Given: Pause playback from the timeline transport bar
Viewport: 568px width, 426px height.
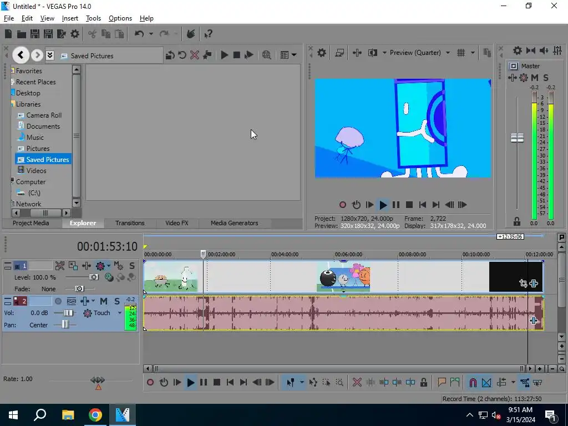Looking at the screenshot, I should point(204,383).
